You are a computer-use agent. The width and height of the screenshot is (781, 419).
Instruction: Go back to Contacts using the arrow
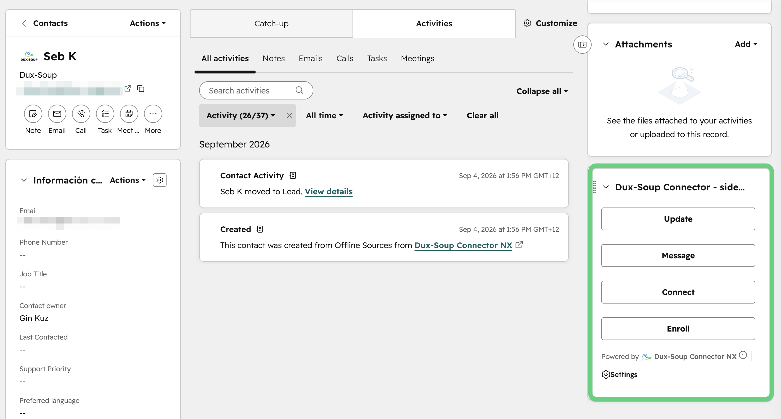[x=24, y=23]
